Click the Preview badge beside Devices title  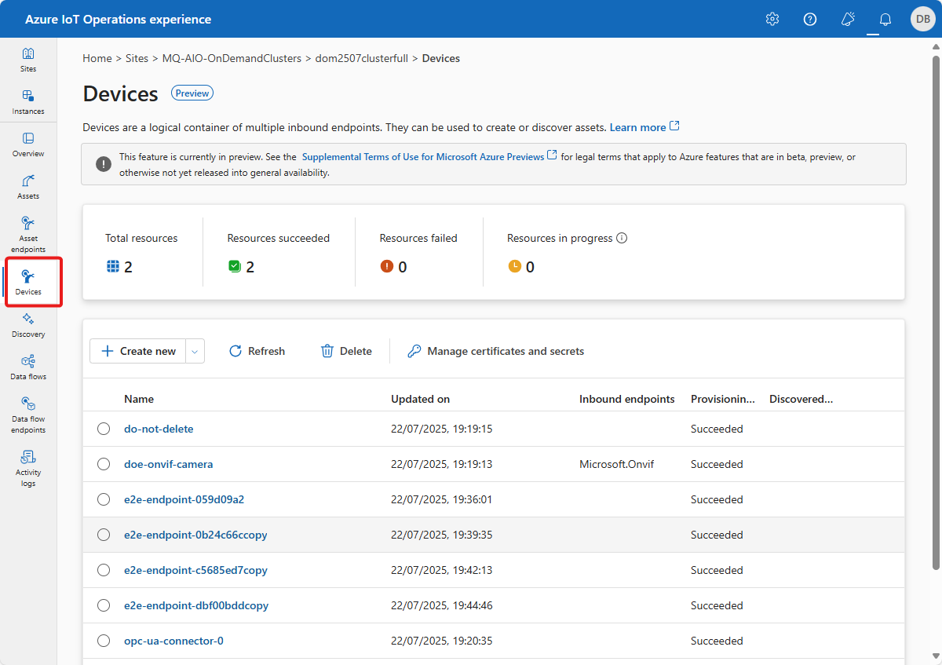tap(192, 93)
